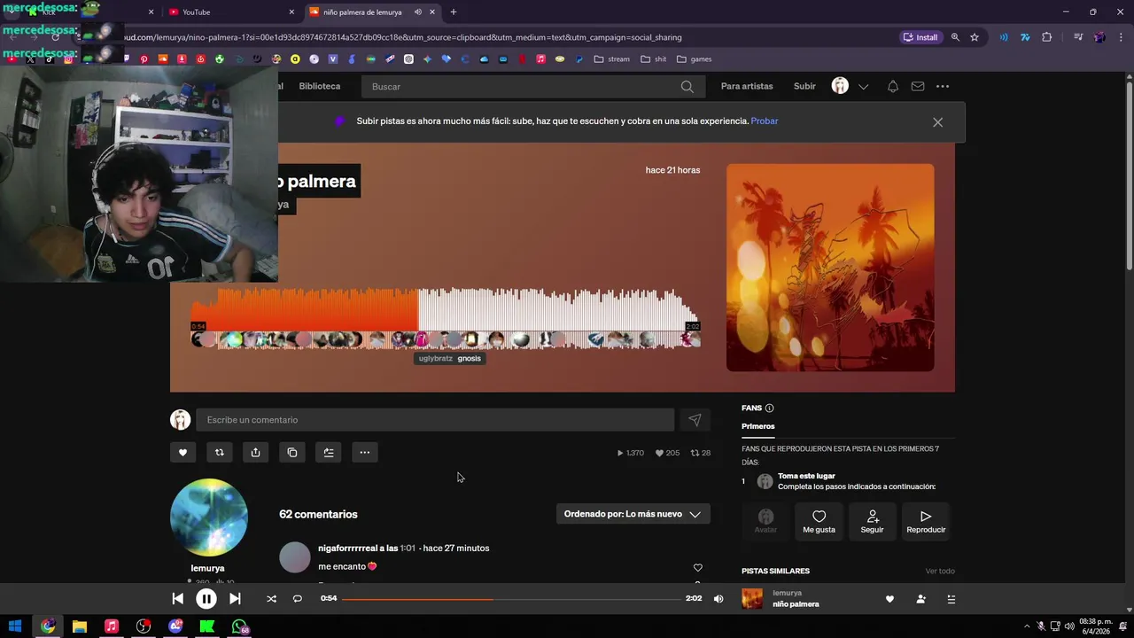1134x638 pixels.
Task: Click the search magnifier icon
Action: (x=687, y=87)
